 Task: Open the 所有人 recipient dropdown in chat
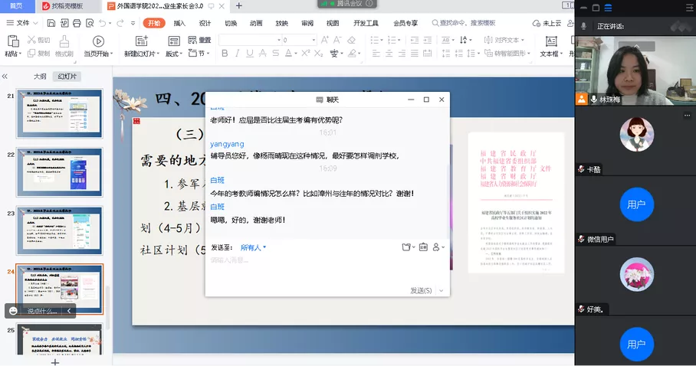(253, 247)
